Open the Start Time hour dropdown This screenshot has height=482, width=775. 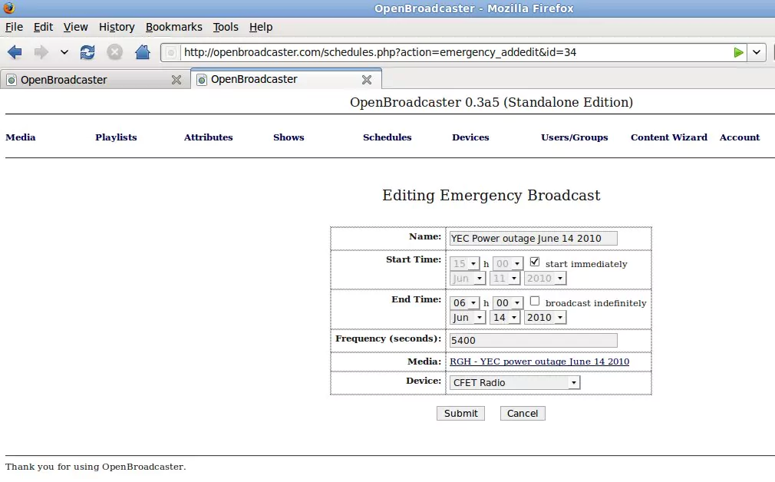(464, 263)
